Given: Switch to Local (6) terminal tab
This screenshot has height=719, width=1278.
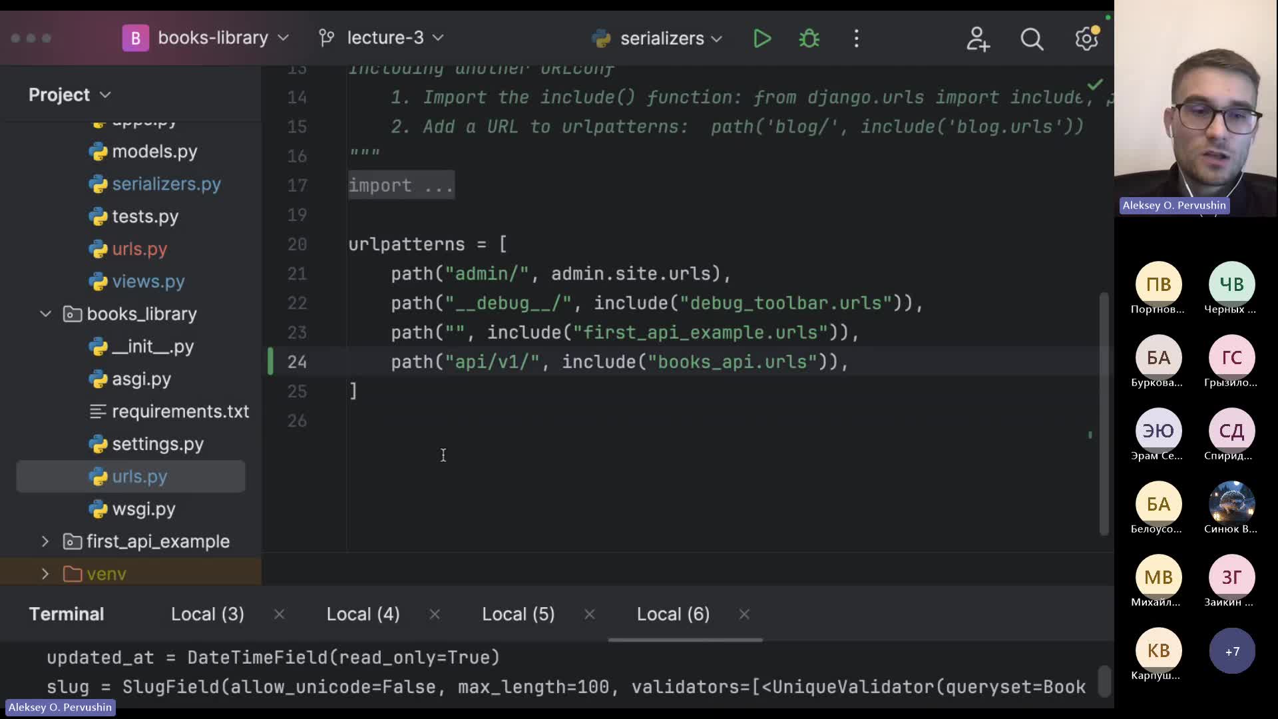Looking at the screenshot, I should (673, 614).
